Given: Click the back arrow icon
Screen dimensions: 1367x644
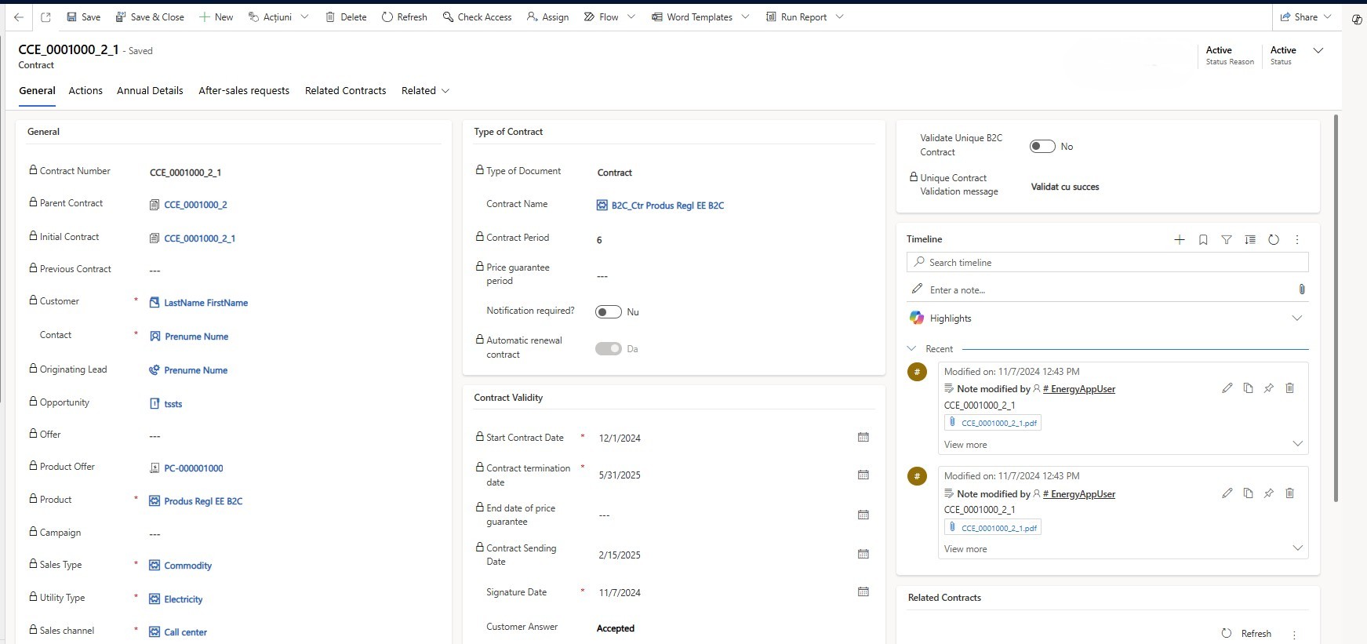Looking at the screenshot, I should [19, 16].
